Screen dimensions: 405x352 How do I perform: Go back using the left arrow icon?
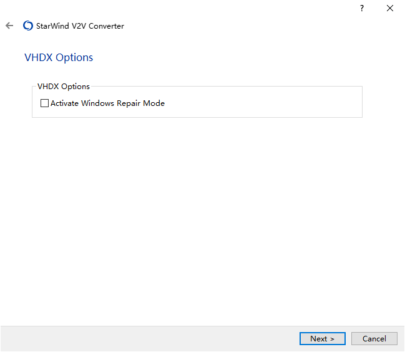point(9,26)
